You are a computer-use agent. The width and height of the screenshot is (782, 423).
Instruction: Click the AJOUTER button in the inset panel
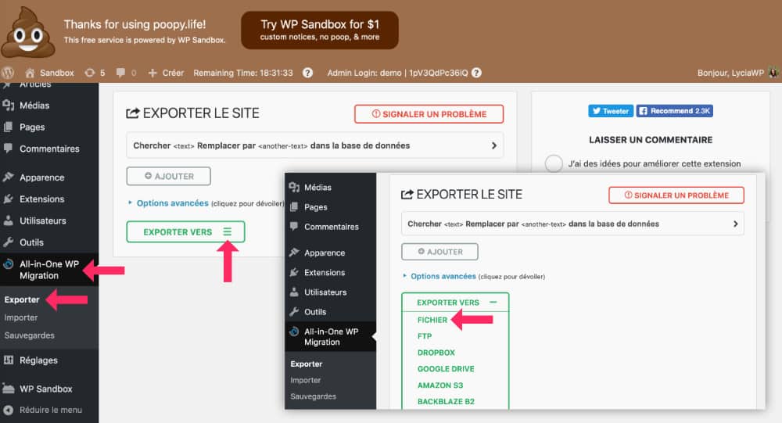[x=439, y=252]
